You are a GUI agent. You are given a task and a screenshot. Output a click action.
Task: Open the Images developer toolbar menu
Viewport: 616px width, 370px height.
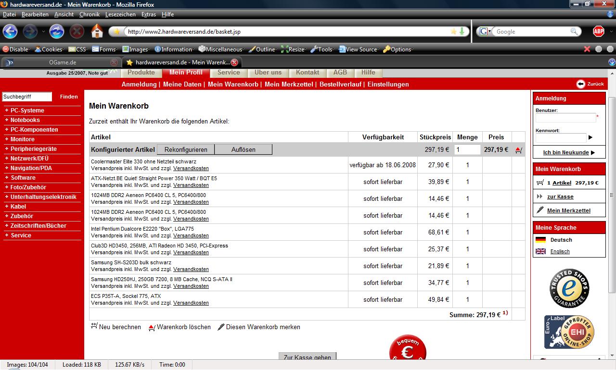136,49
